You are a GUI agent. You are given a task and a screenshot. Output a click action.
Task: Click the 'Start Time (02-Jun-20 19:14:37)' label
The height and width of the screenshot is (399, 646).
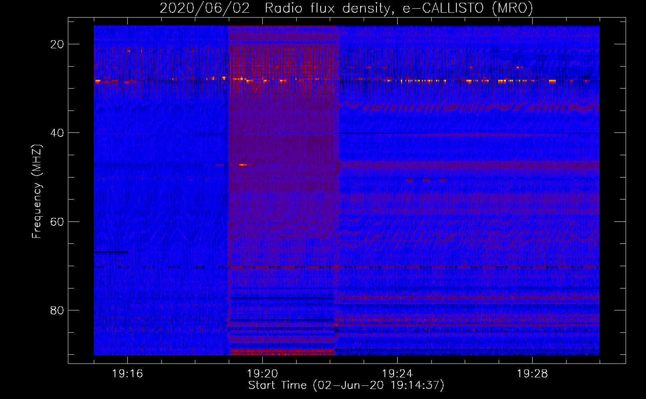346,385
